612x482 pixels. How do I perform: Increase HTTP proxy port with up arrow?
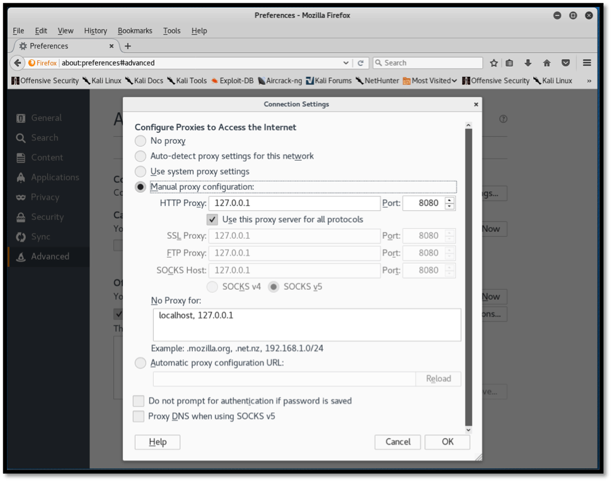[449, 200]
